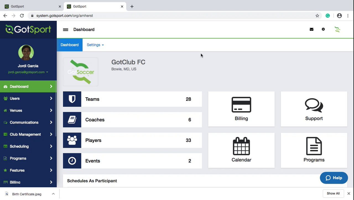Viewport: 354px width, 200px height.
Task: Click the settings gear icon in header
Action: point(323,29)
